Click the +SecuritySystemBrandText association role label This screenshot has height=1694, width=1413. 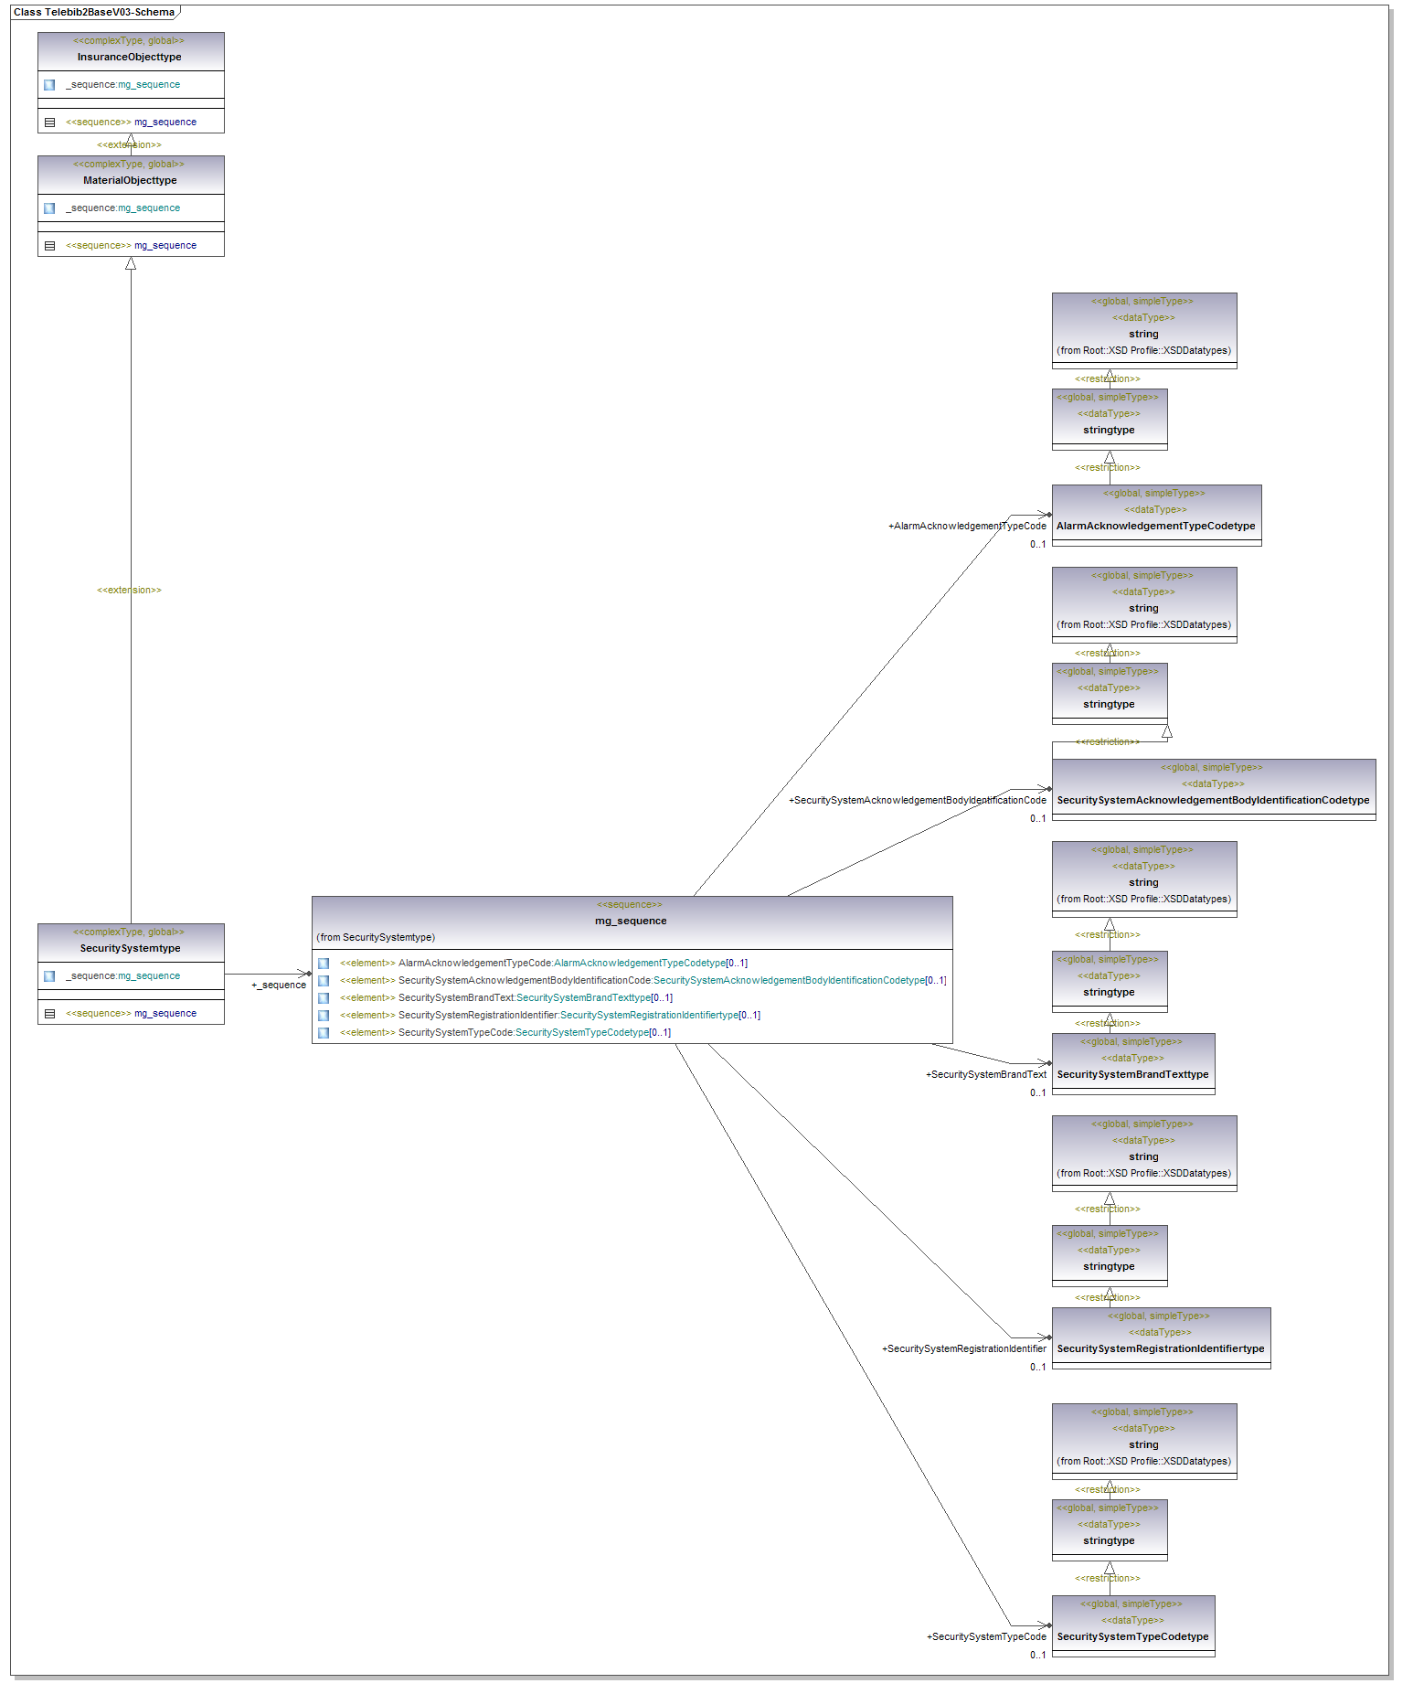pyautogui.click(x=985, y=1075)
